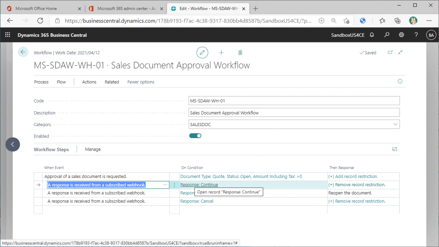
Task: Create a new workflow with the plus icon
Action: click(x=221, y=53)
